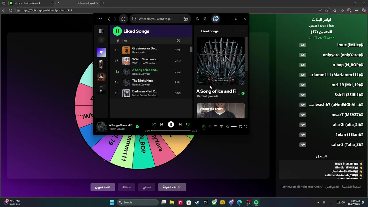Click the browser address bar URL
The height and width of the screenshot is (207, 368).
coord(47,10)
